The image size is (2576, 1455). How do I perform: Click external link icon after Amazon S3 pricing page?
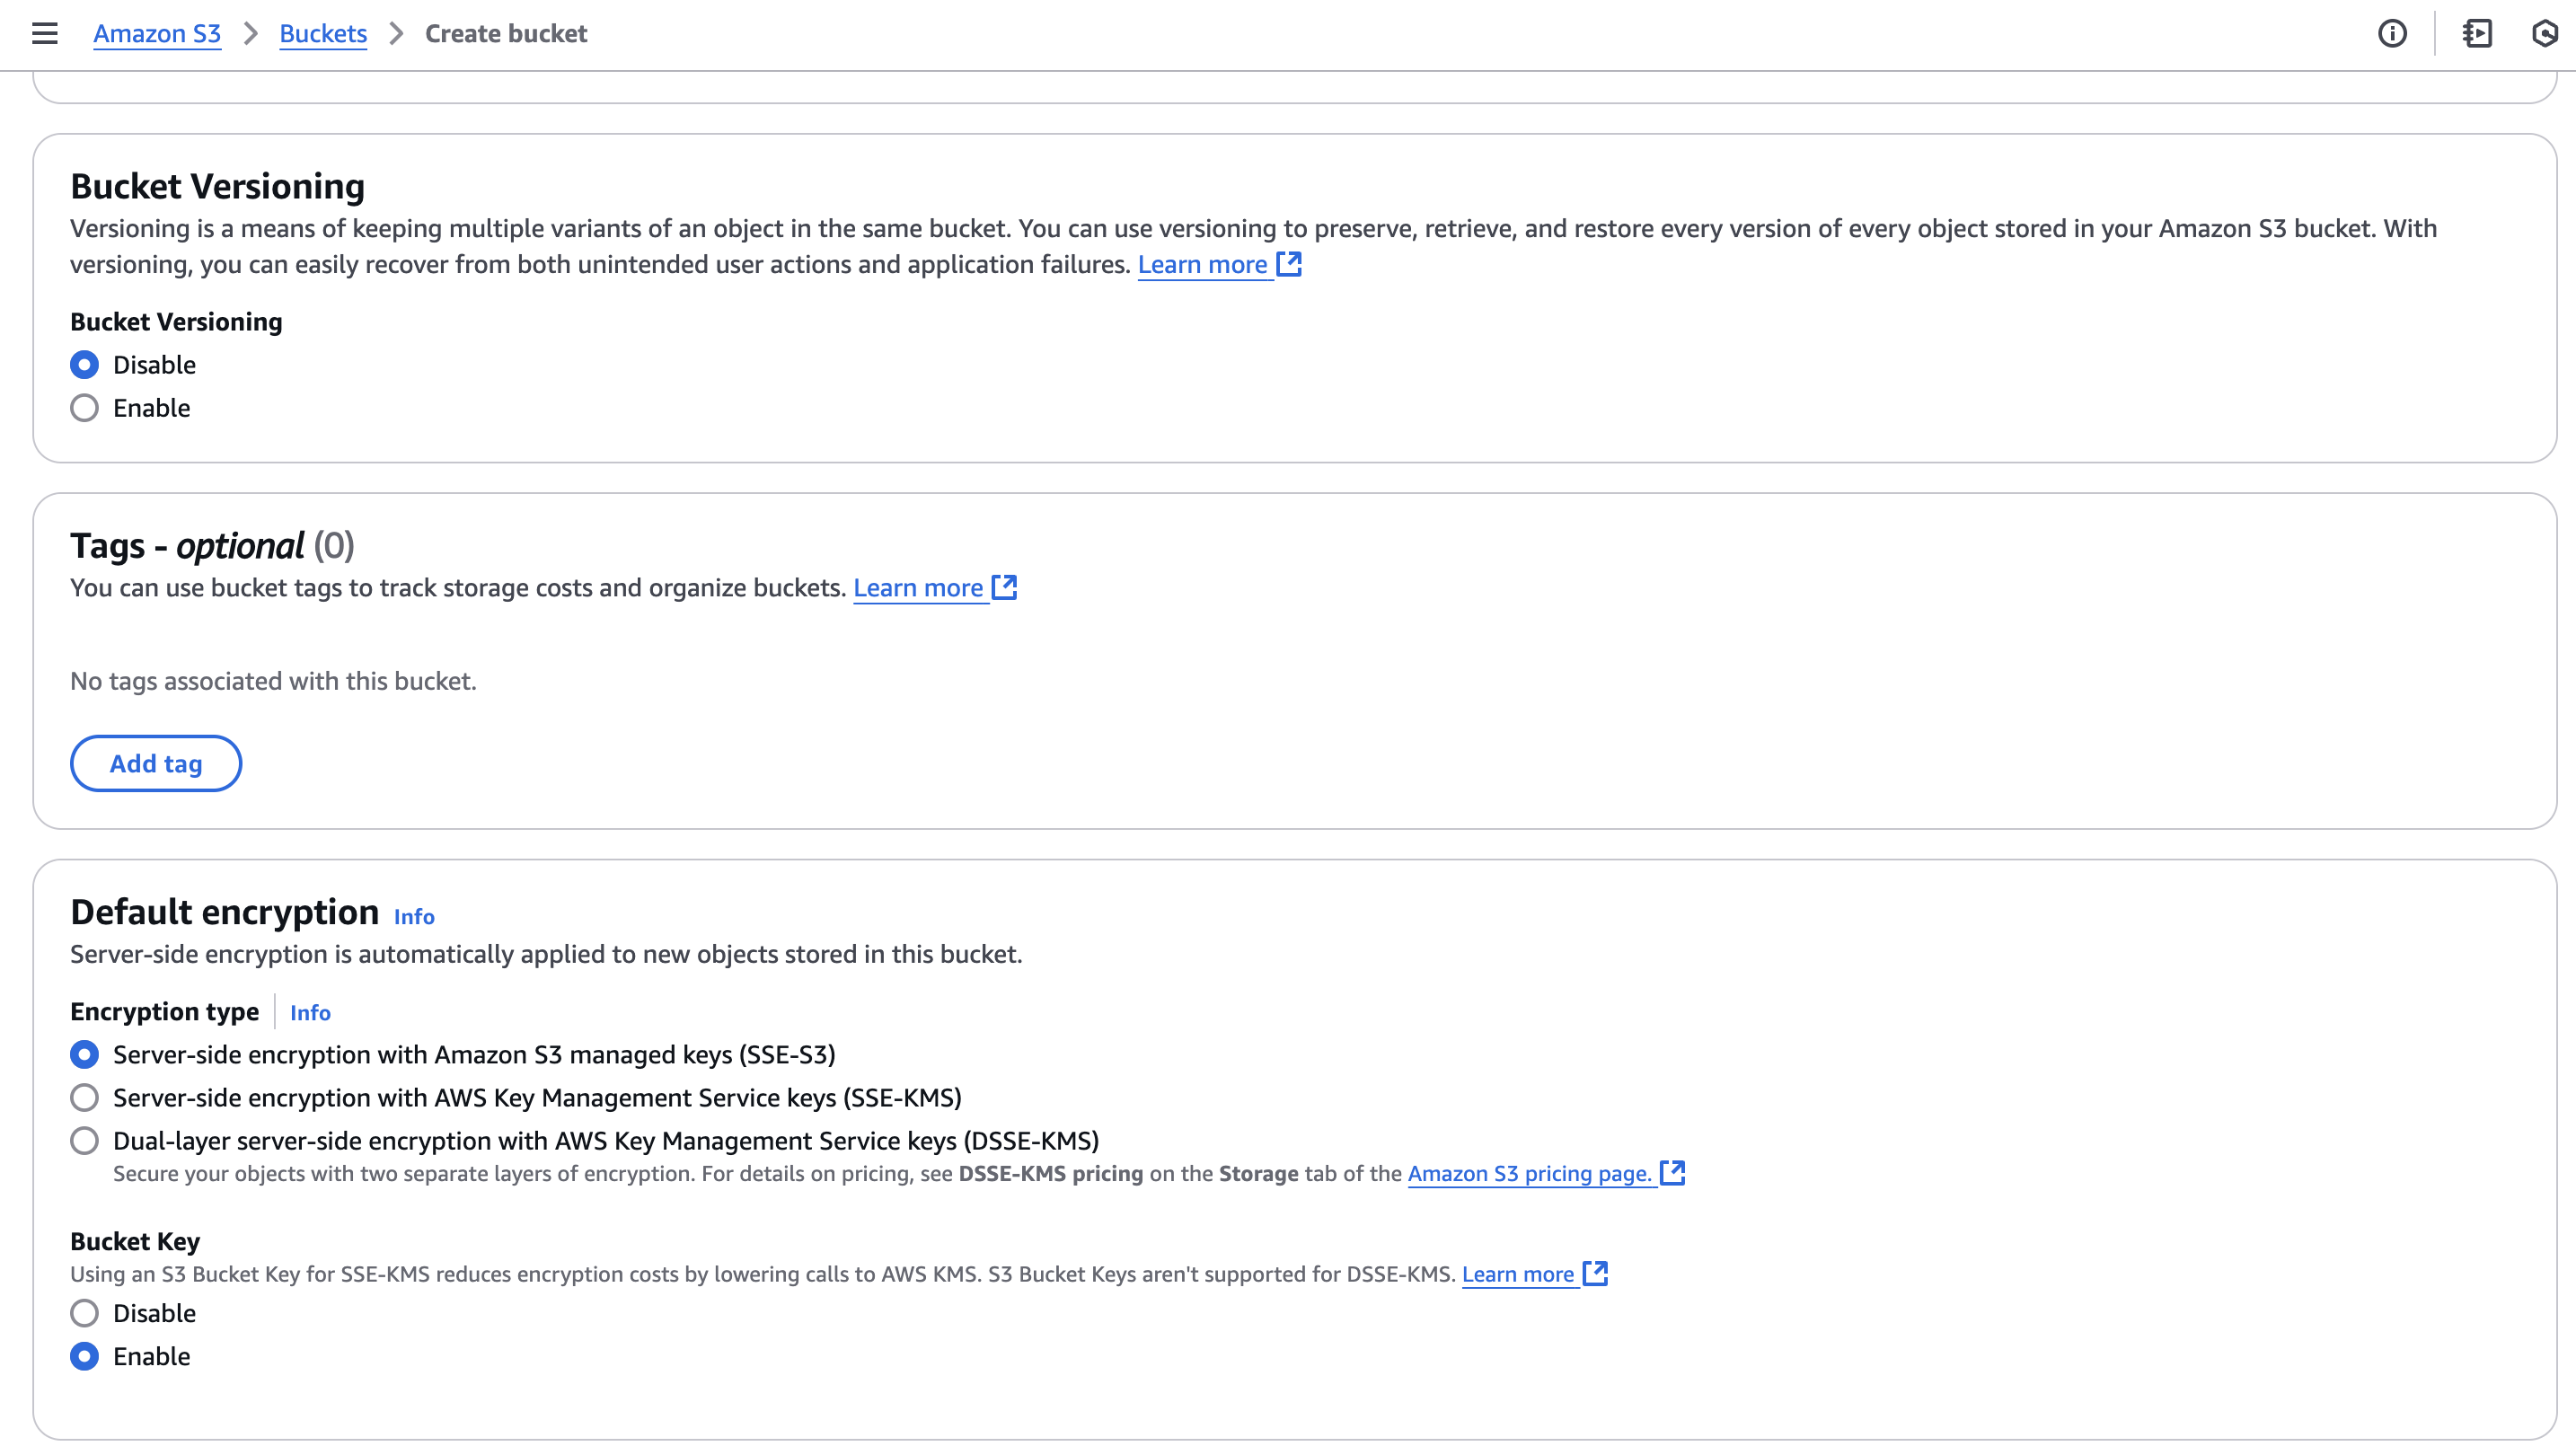pyautogui.click(x=1672, y=1173)
